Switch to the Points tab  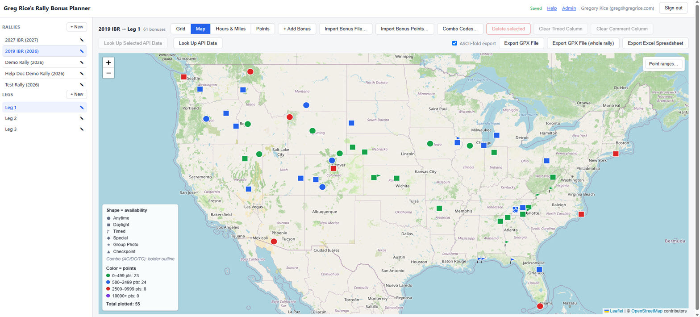(262, 29)
